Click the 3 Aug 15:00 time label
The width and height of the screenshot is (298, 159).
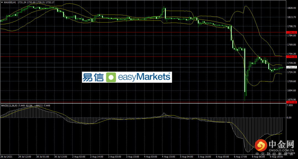pos(133,157)
